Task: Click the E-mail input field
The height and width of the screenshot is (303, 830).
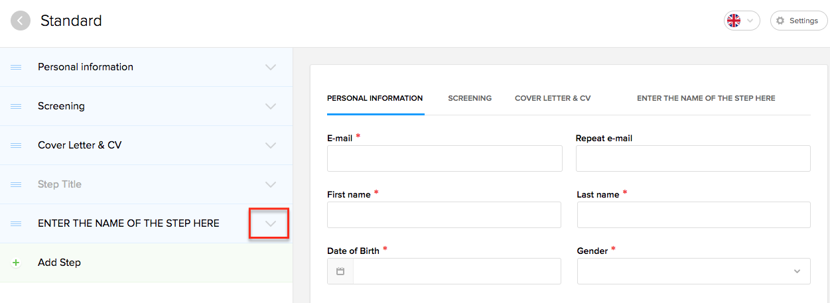Action: point(445,158)
